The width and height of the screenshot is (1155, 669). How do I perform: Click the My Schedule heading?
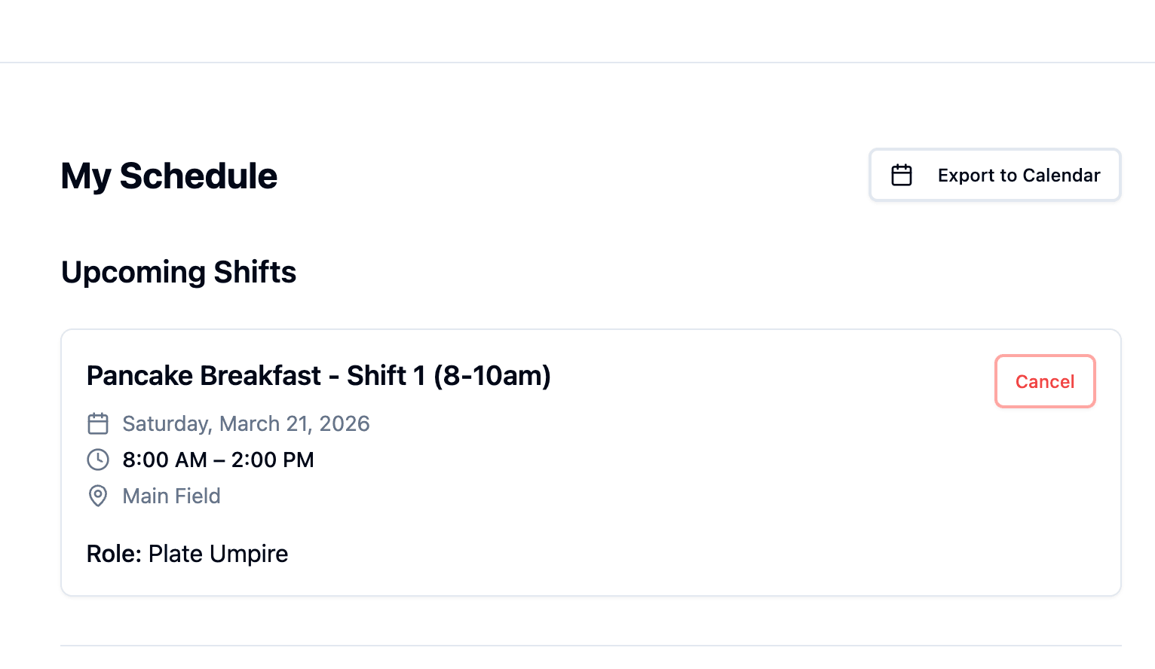(x=169, y=176)
